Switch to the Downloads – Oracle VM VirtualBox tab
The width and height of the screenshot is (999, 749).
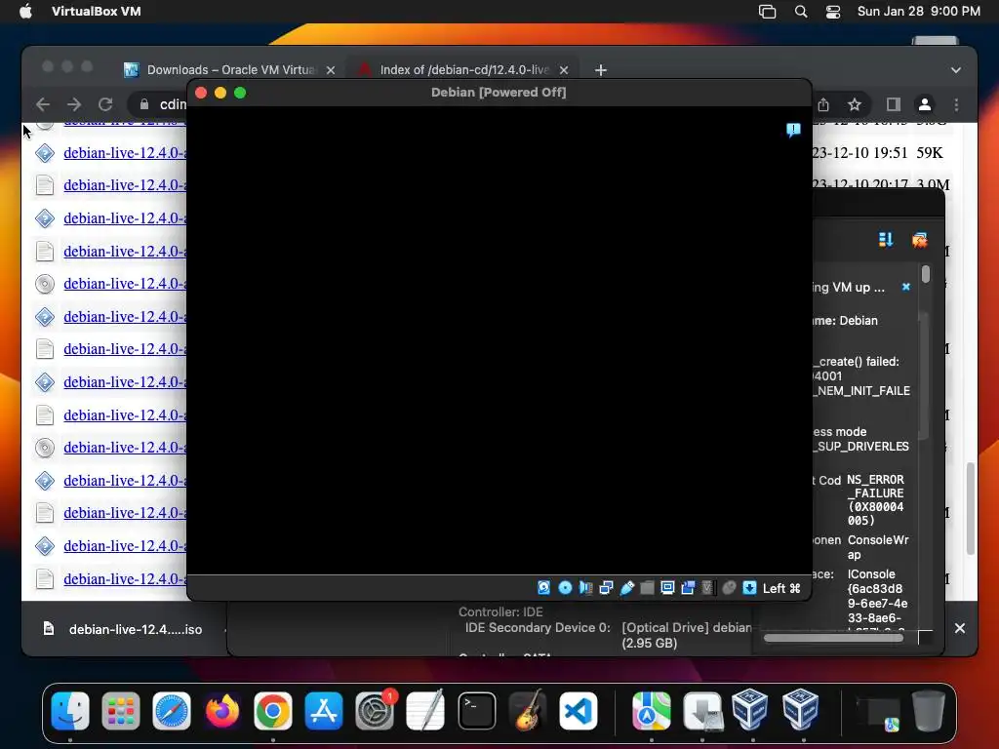(230, 70)
